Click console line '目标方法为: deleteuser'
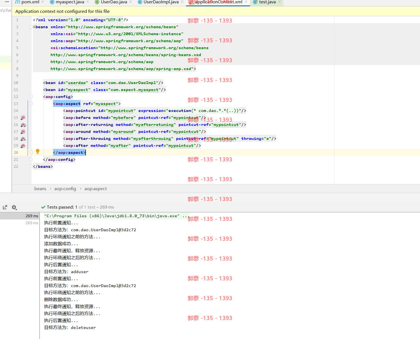The height and width of the screenshot is (339, 420). pos(70,328)
